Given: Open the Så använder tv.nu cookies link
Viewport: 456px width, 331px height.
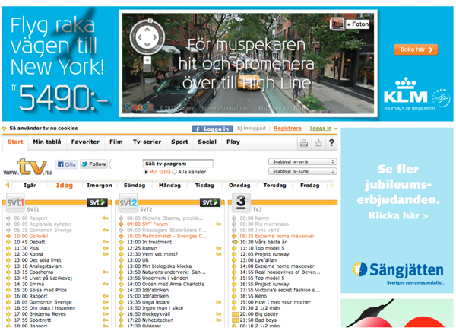Looking at the screenshot, I should (43, 129).
